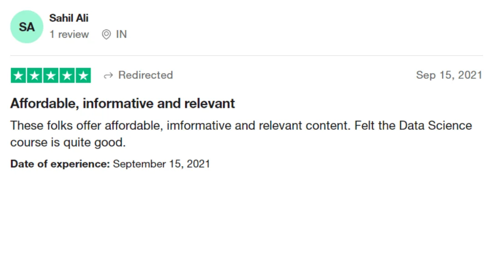Click the fourth green rating star
491x276 pixels.
point(67,75)
